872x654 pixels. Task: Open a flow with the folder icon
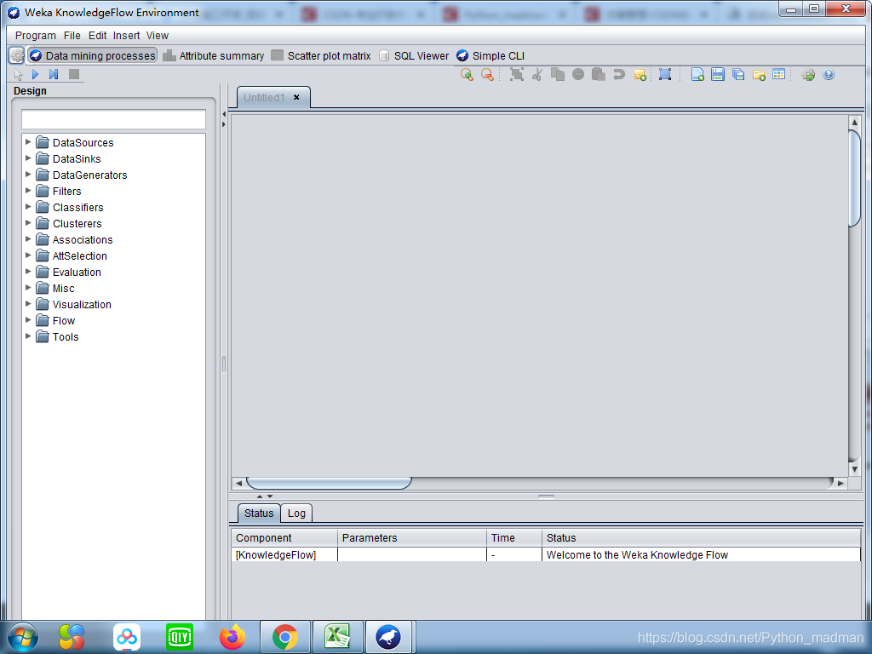tap(759, 75)
